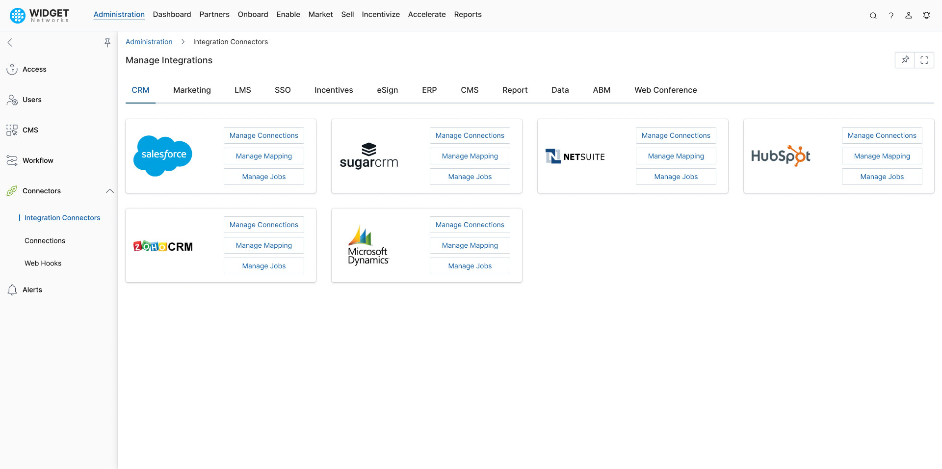Switch to the SSO tab
The image size is (942, 469).
283,90
